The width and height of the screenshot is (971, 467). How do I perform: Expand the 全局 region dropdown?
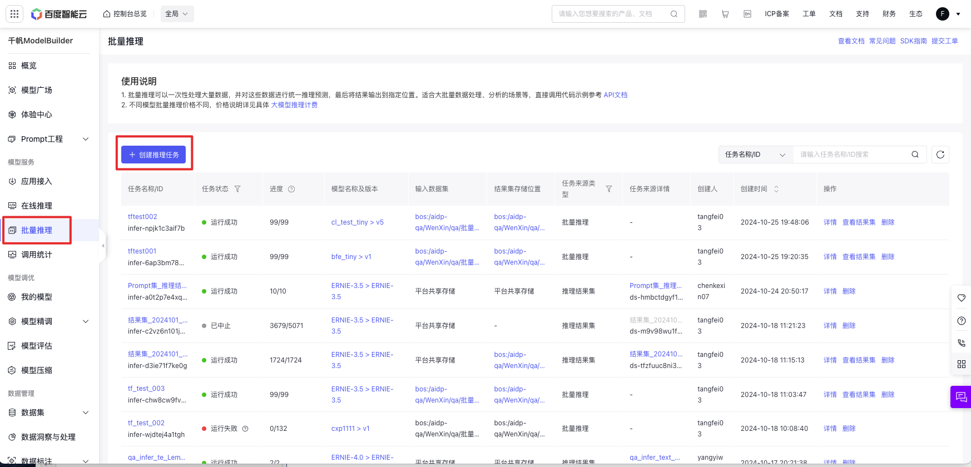(x=177, y=14)
